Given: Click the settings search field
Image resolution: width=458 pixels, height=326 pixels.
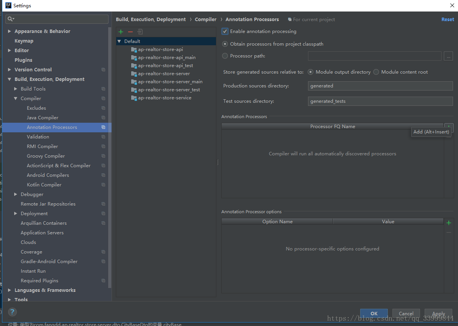Looking at the screenshot, I should click(57, 19).
